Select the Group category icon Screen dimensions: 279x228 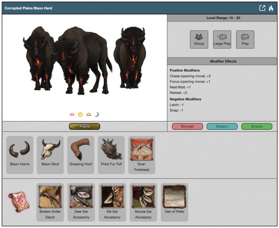click(199, 39)
